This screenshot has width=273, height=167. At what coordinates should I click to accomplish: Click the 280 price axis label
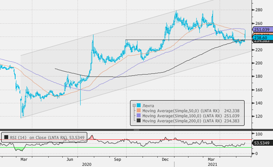pyautogui.click(x=259, y=10)
